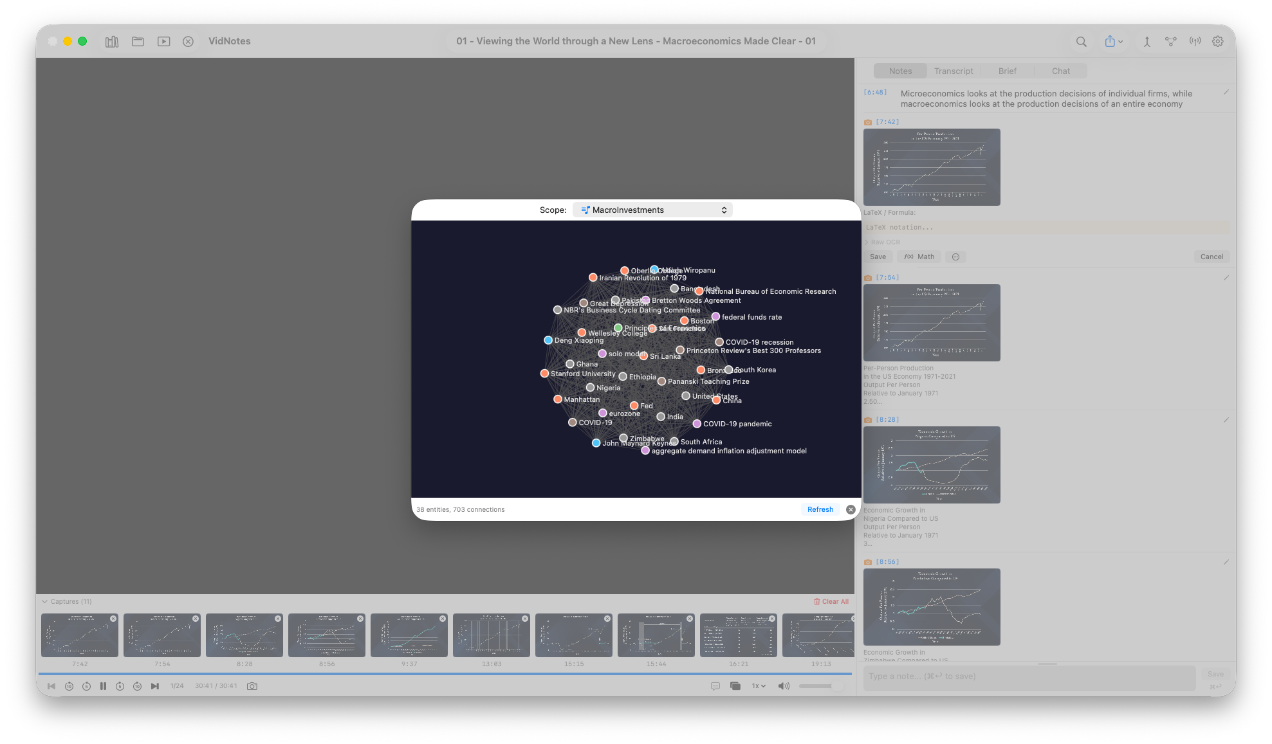Image resolution: width=1272 pixels, height=744 pixels.
Task: Select the 9:37 capture thumbnail
Action: (409, 635)
